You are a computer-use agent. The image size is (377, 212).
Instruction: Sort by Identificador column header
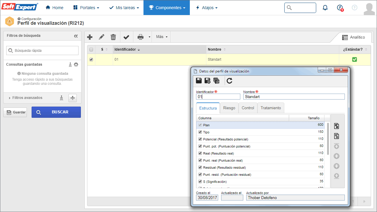point(159,49)
